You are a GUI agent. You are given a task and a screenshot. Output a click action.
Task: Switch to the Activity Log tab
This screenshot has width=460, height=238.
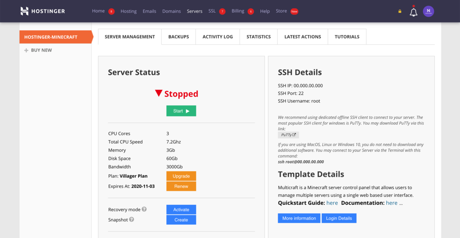click(218, 37)
